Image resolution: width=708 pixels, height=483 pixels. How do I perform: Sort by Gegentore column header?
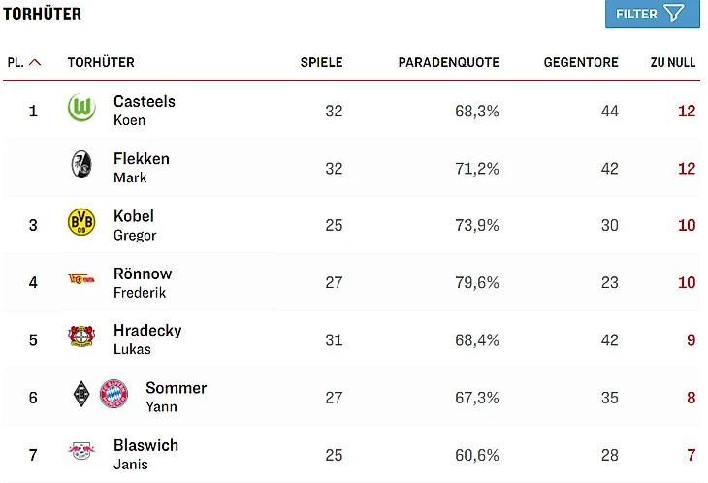pyautogui.click(x=580, y=62)
